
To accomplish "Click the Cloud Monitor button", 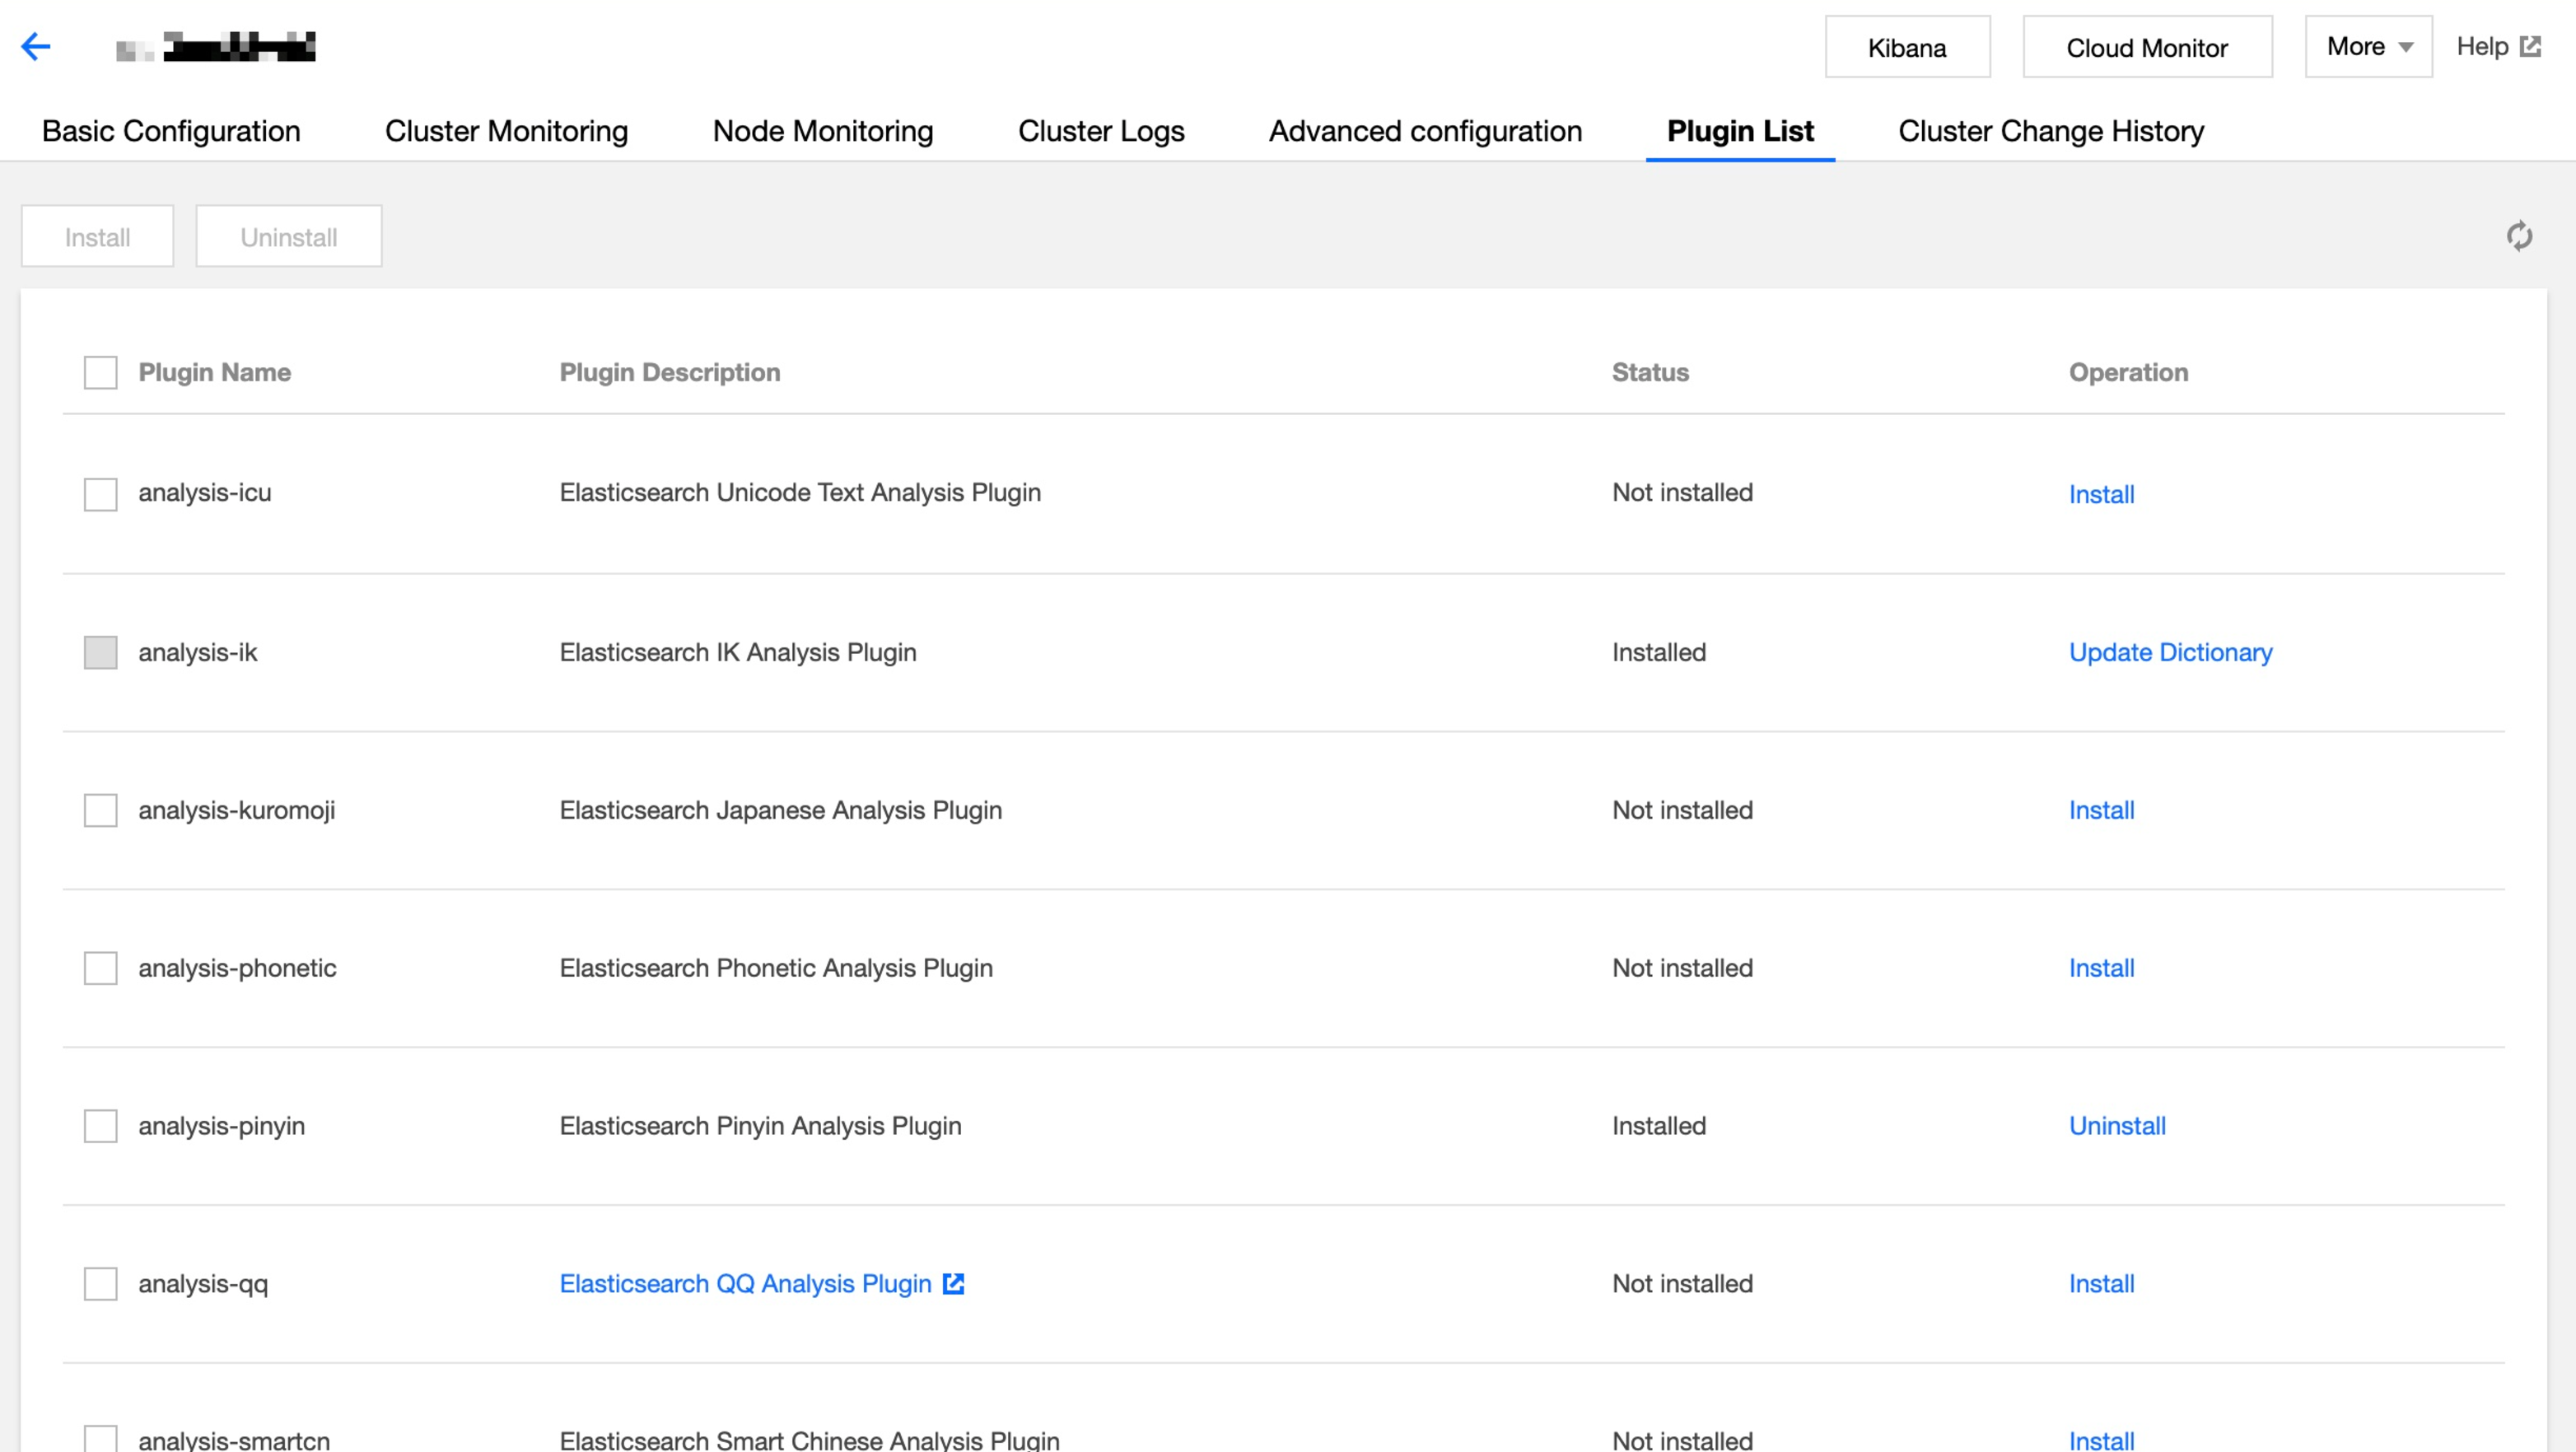I will pyautogui.click(x=2146, y=47).
